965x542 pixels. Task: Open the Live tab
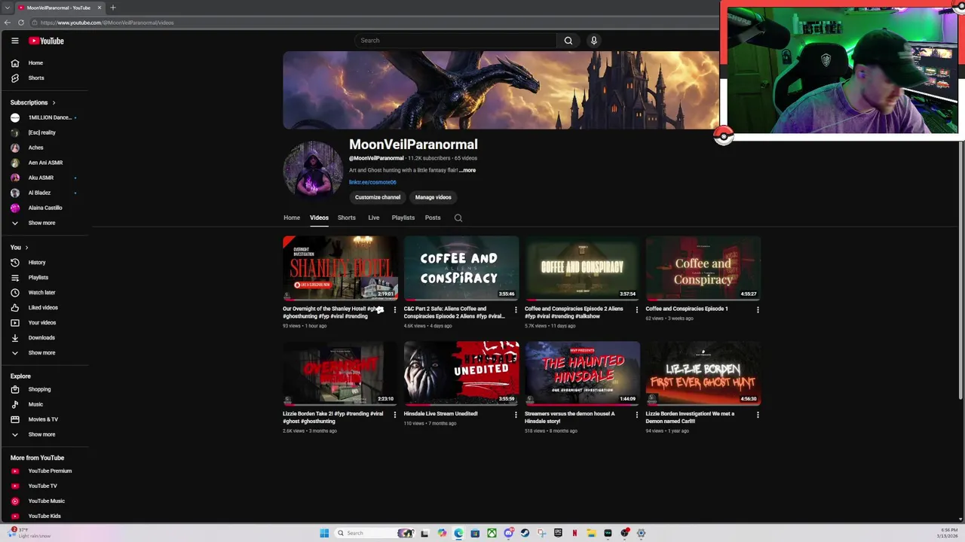coord(374,218)
